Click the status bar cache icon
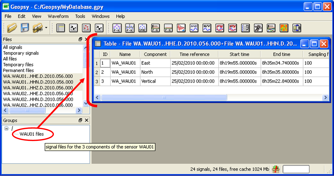Image resolution: width=334 pixels, height=176 pixels. click(276, 169)
